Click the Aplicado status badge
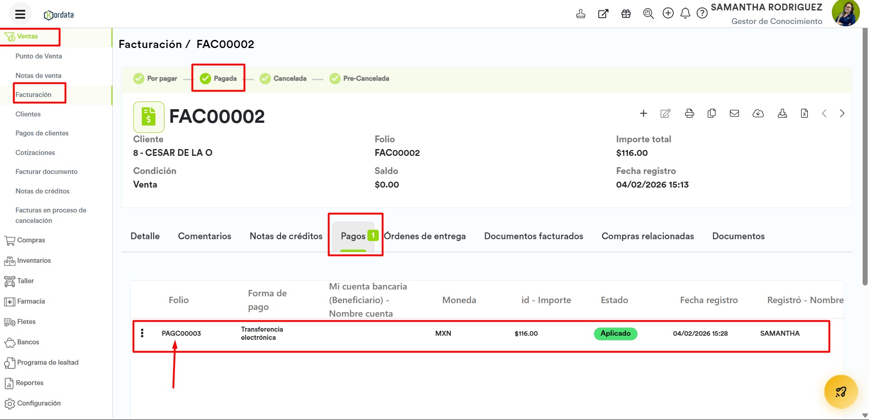 tap(615, 333)
